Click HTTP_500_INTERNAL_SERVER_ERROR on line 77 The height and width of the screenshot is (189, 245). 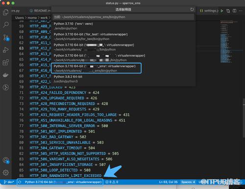tap(62, 126)
